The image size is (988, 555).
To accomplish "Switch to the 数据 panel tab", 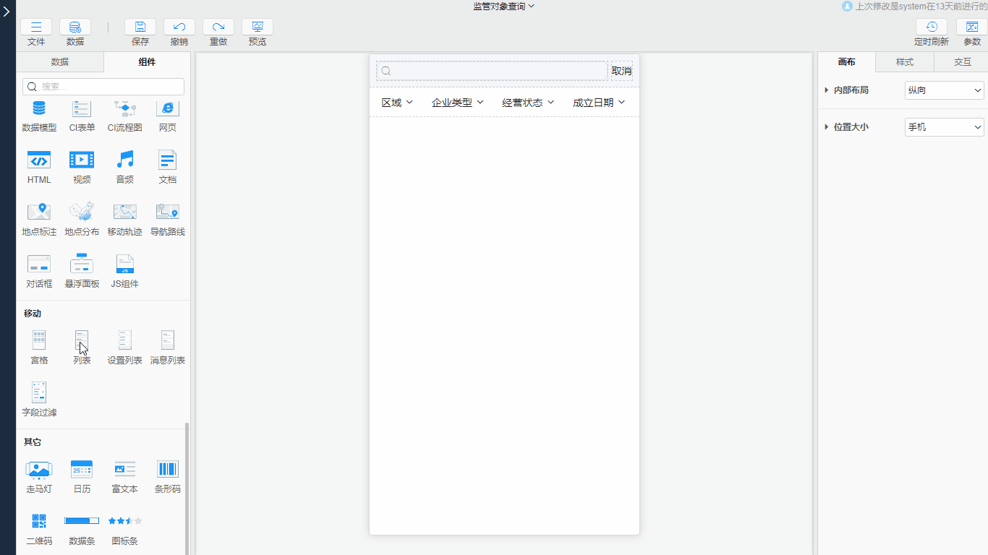I will (60, 62).
